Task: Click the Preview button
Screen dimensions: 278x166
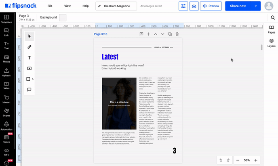Action: 211,6
